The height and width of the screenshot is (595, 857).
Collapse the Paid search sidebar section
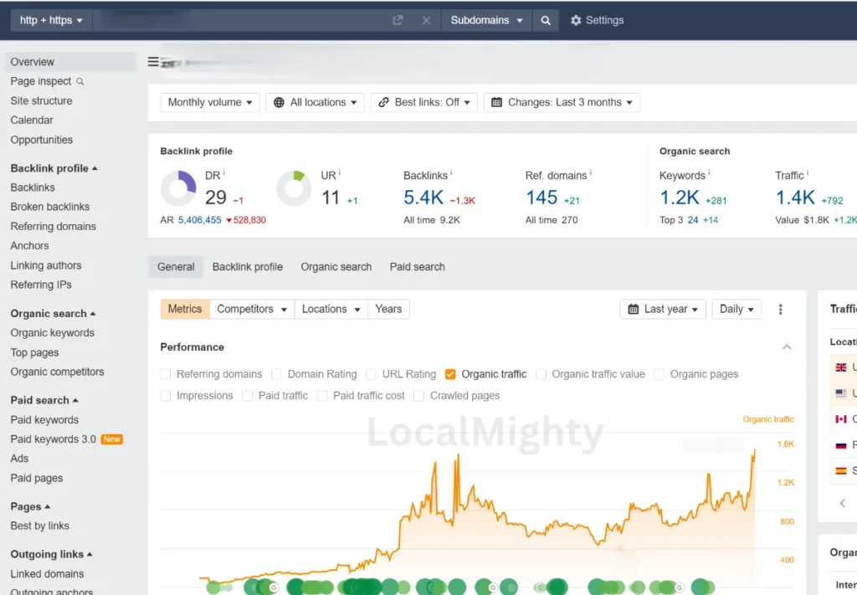(44, 401)
